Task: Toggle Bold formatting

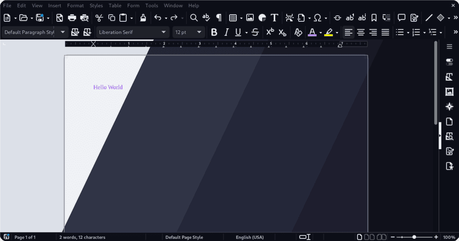Action: tap(214, 32)
